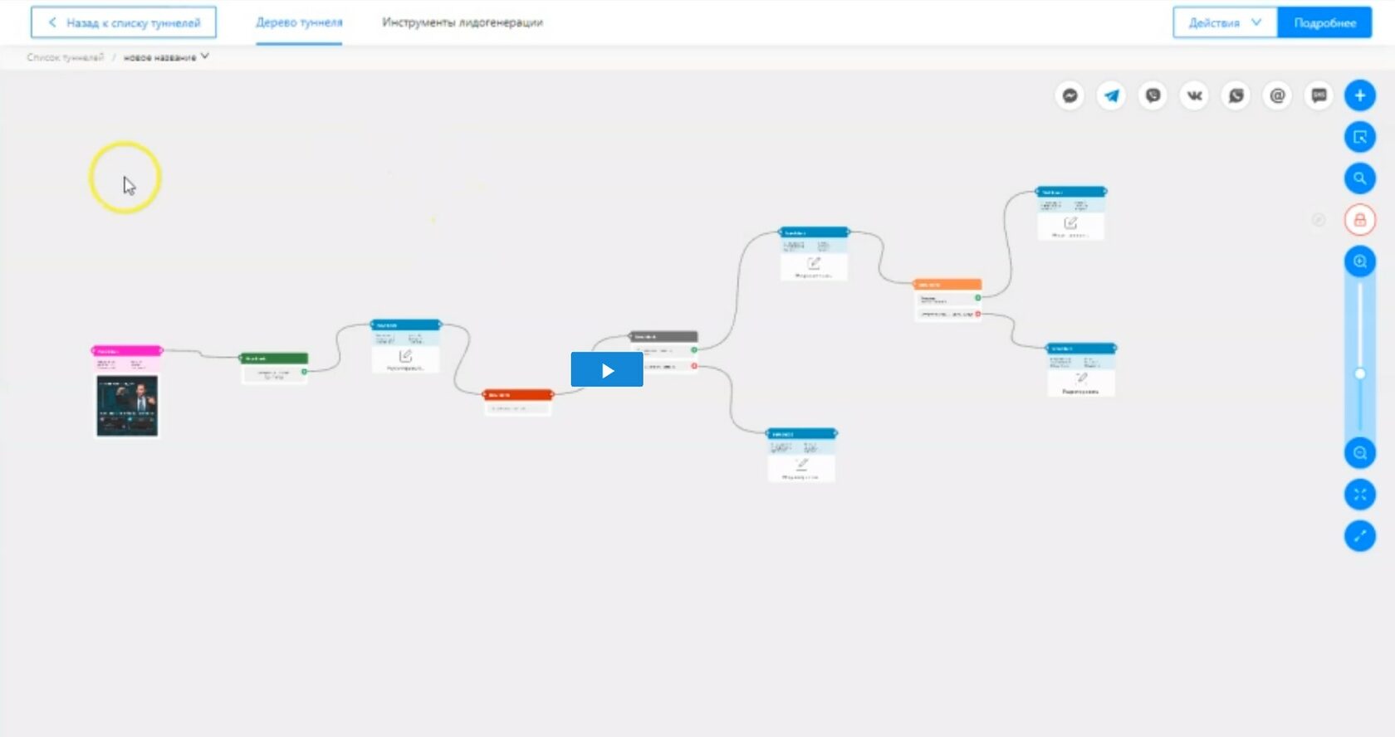
Task: Click the Viber channel icon
Action: 1153,96
